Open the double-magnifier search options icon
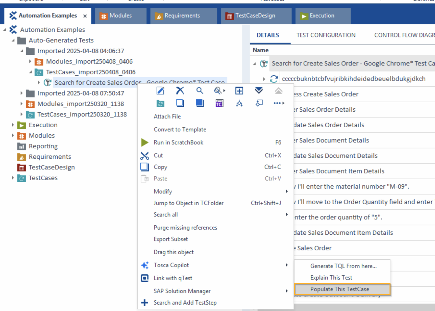Image resolution: width=435 pixels, height=311 pixels. click(219, 91)
